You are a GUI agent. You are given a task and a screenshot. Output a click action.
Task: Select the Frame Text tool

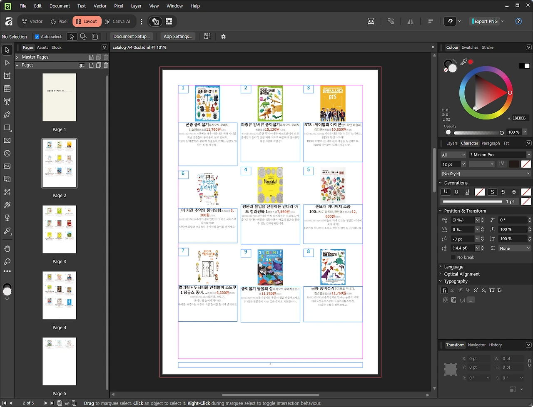coord(7,76)
